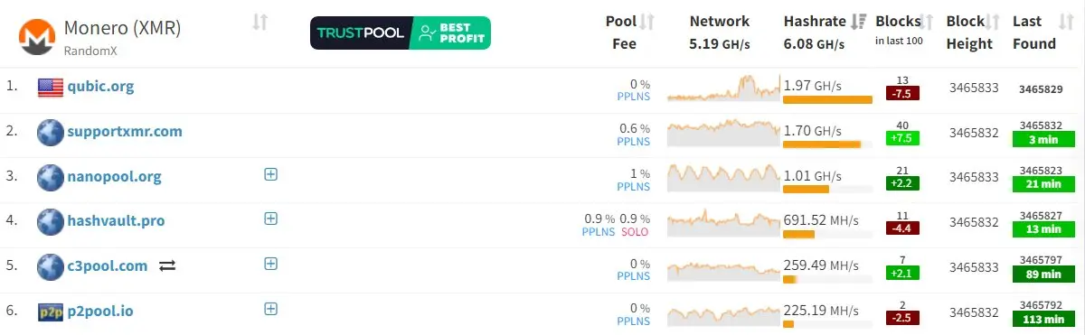The image size is (1085, 335).
Task: Click the swap arrows icon beside c3pool.com
Action: point(166,266)
